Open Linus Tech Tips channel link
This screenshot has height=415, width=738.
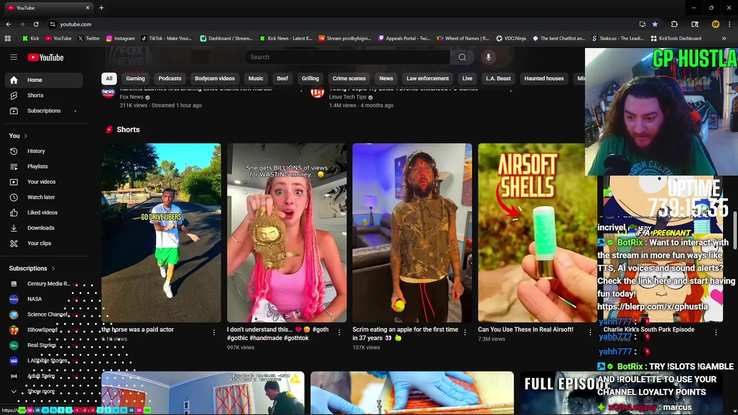[348, 97]
